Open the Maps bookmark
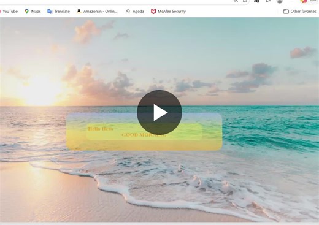 pos(33,12)
